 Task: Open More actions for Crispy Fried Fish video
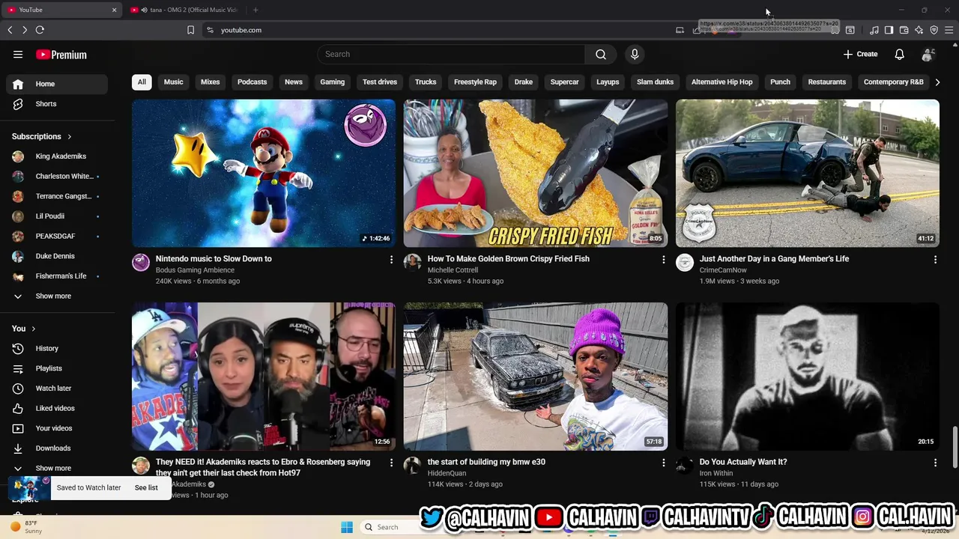(x=663, y=260)
